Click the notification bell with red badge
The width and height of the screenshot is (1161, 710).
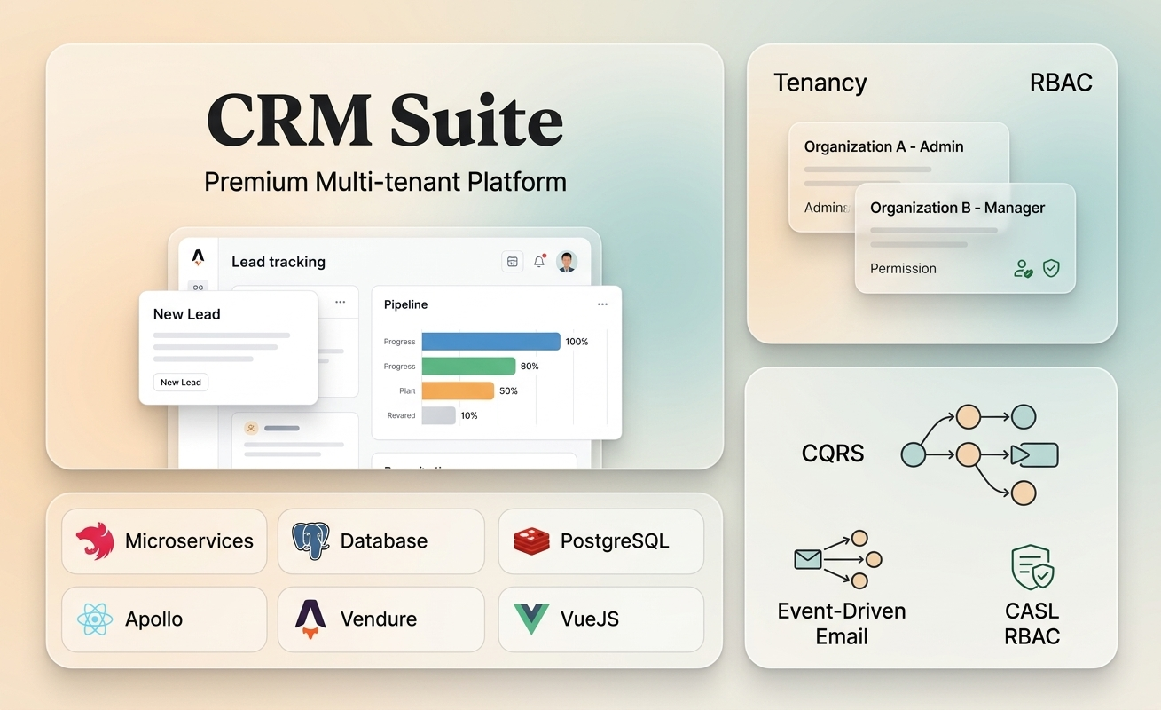click(x=539, y=261)
